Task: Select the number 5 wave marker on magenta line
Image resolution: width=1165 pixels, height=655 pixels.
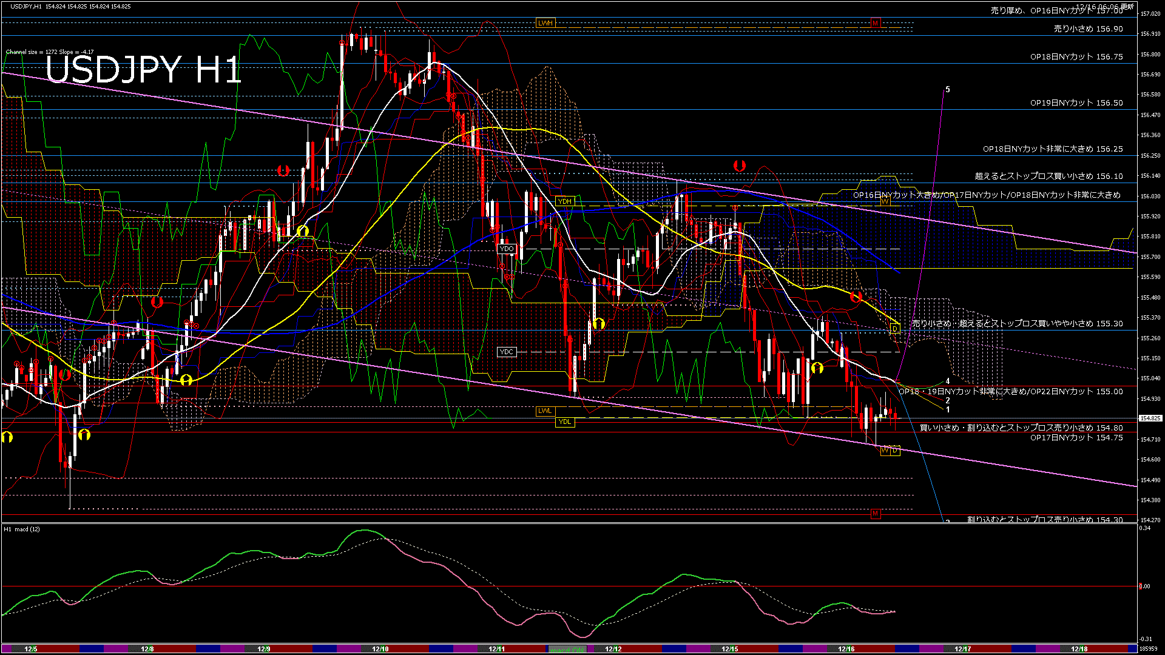Action: tap(948, 89)
